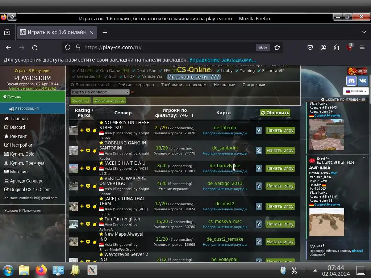Open start menu in taskbar

(x=8, y=270)
